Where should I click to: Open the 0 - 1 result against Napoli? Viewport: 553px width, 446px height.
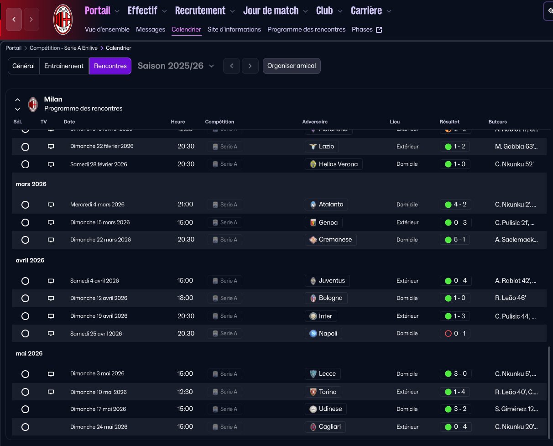[455, 334]
